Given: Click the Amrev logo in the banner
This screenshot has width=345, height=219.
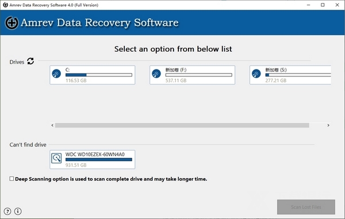Looking at the screenshot, I should [x=11, y=22].
